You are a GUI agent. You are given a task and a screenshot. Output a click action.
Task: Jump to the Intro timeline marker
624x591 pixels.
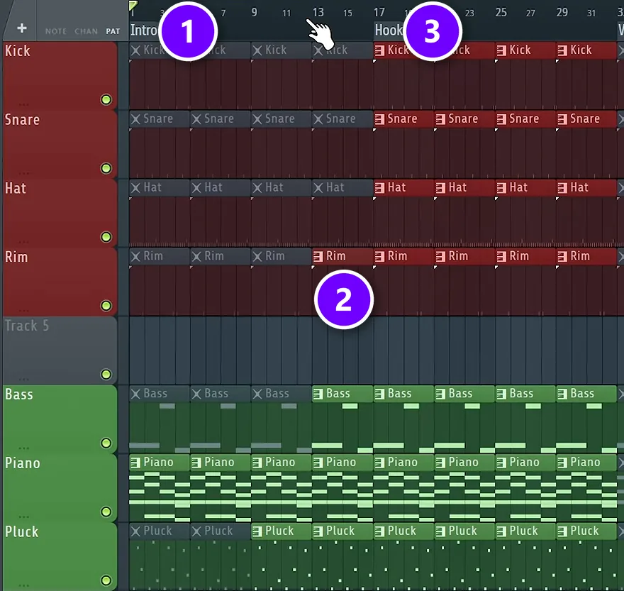[x=145, y=31]
